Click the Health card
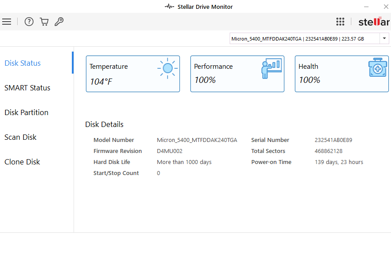 click(342, 74)
